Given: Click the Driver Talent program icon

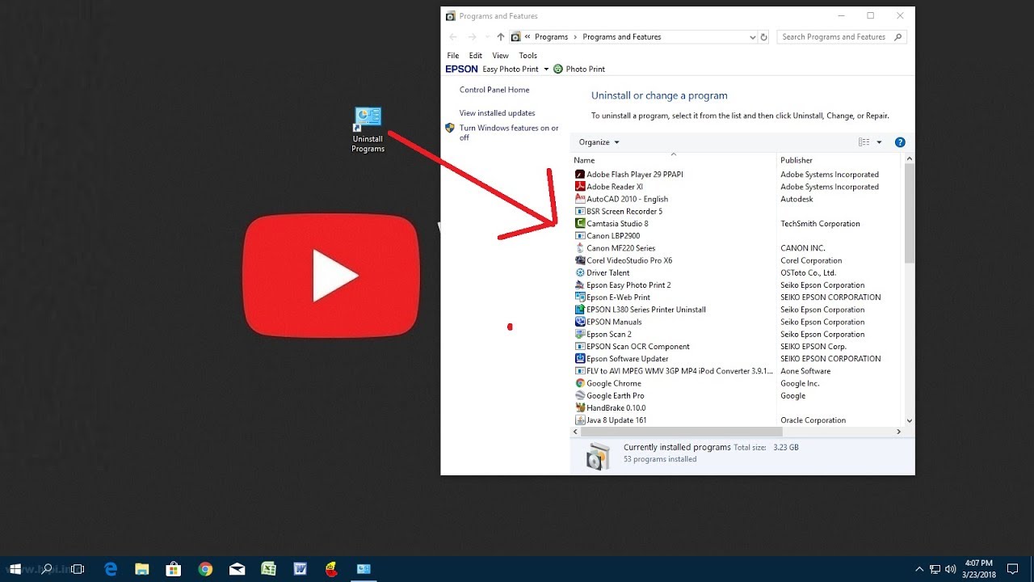Looking at the screenshot, I should pos(579,273).
